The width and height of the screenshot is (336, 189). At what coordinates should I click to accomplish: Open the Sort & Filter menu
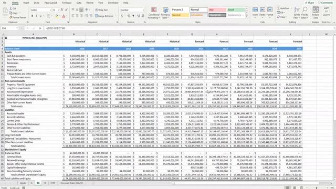pyautogui.click(x=297, y=13)
